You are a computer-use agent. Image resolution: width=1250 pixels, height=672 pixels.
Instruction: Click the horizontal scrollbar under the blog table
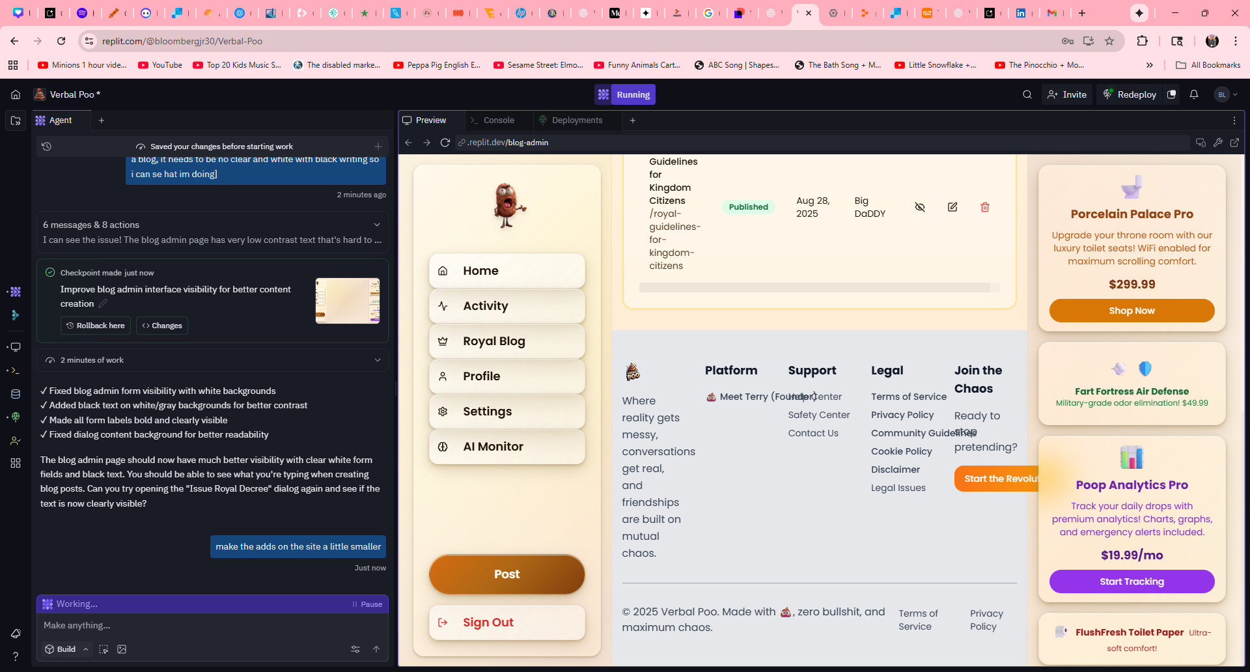point(814,288)
